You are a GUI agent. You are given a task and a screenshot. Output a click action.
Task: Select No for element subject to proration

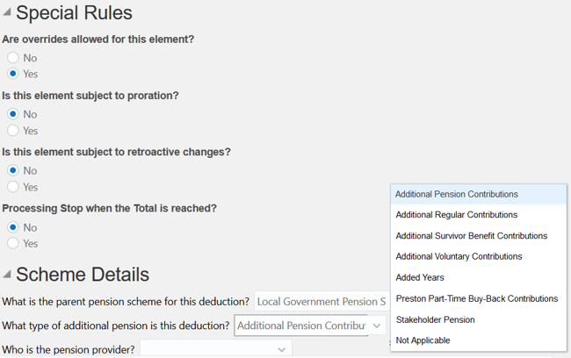pyautogui.click(x=13, y=114)
